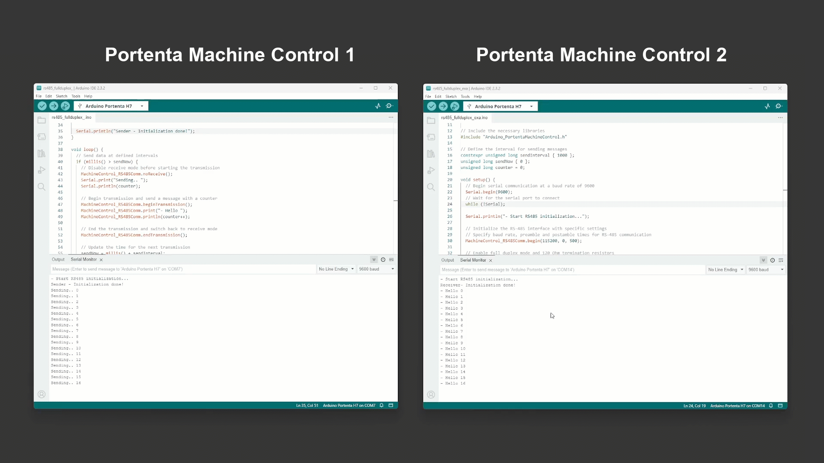Open board selector dropdown in left IDE

[x=111, y=106]
